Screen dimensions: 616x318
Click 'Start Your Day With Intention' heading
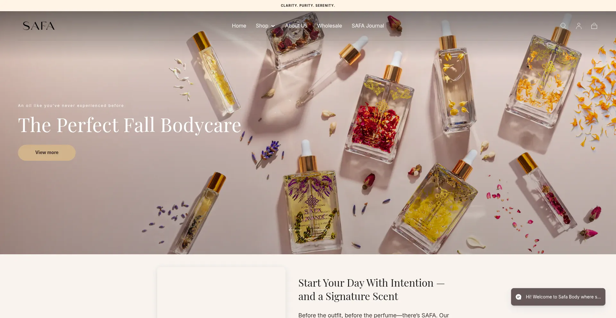point(372,289)
